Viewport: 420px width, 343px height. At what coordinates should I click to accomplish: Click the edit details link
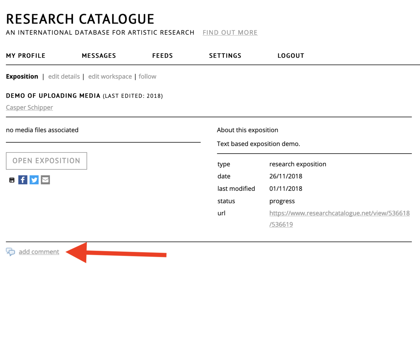pos(64,77)
